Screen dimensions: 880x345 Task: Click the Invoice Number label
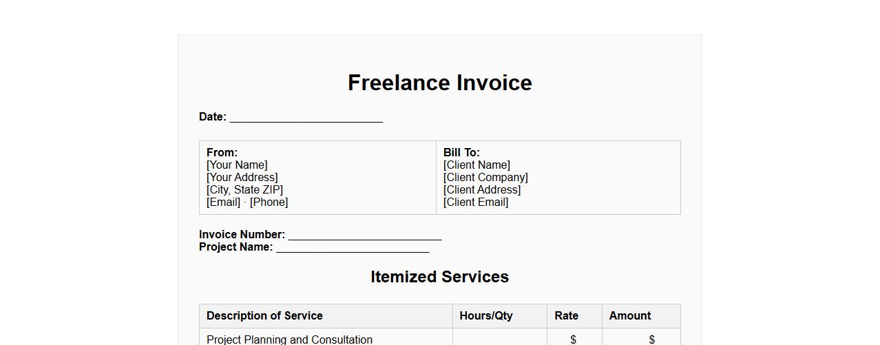coord(242,235)
